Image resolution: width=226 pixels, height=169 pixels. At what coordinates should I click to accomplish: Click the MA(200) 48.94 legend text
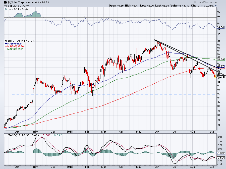(15, 46)
